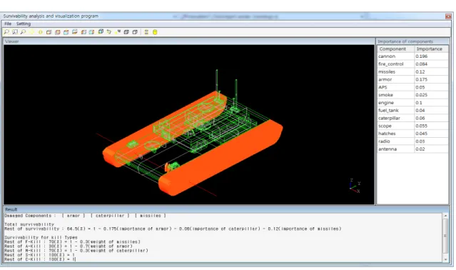Click the third magnifier zoom icon
The height and width of the screenshot is (270, 456).
point(23,32)
